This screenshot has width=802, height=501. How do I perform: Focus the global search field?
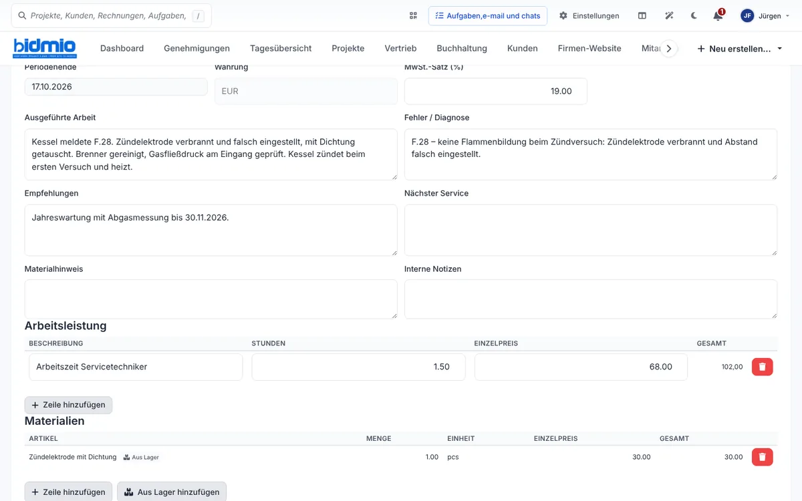111,16
